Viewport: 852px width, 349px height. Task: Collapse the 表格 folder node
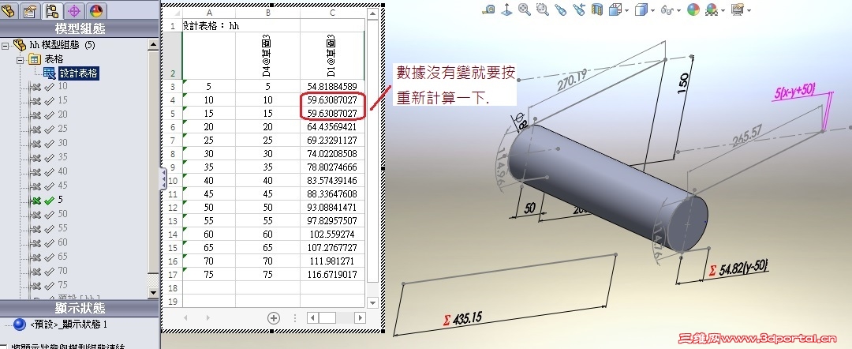pyautogui.click(x=20, y=59)
